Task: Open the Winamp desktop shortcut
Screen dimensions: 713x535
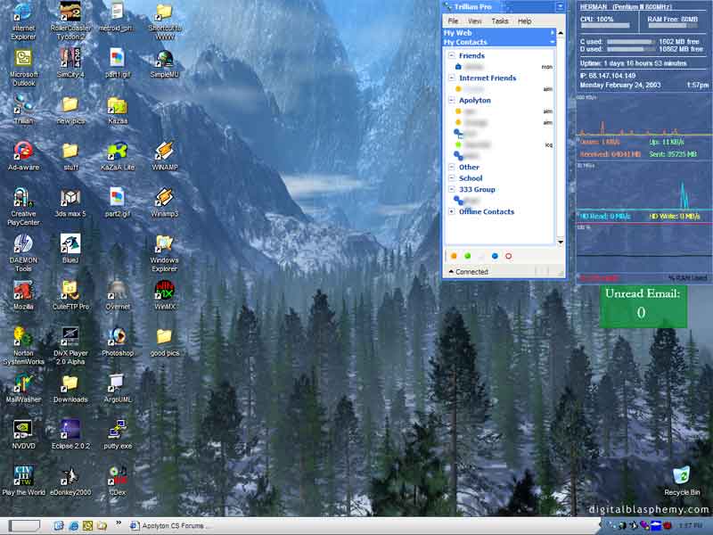Action: coord(164,151)
